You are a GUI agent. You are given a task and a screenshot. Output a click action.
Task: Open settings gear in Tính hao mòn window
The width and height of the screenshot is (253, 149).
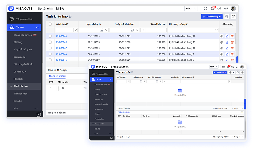coord(223,67)
